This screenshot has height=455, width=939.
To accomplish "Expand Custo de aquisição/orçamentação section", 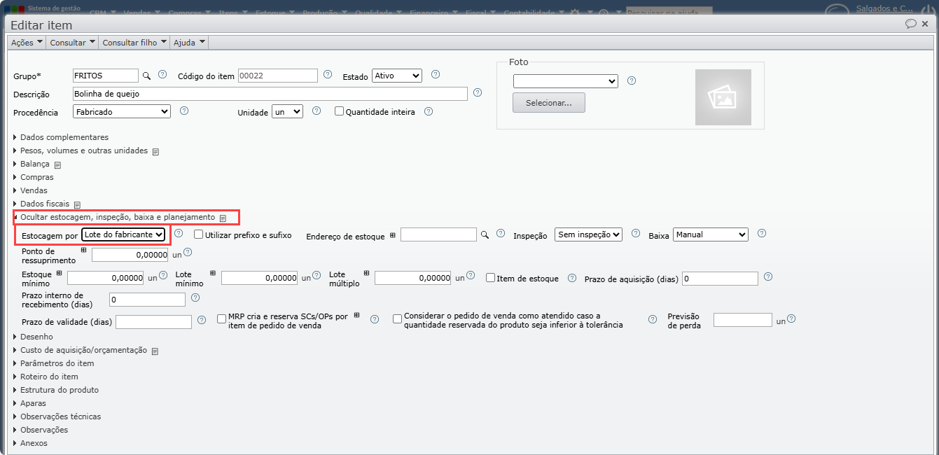I will [x=81, y=350].
